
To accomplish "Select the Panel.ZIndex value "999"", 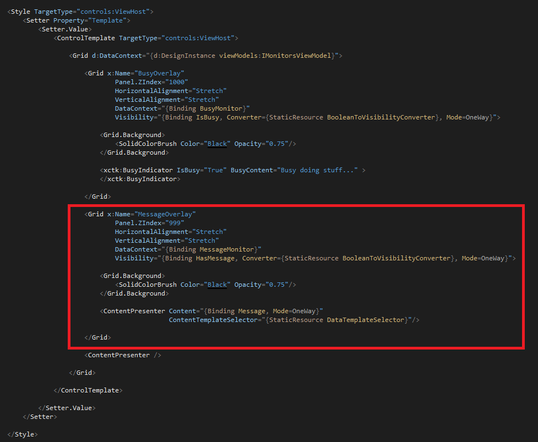I will [x=175, y=223].
